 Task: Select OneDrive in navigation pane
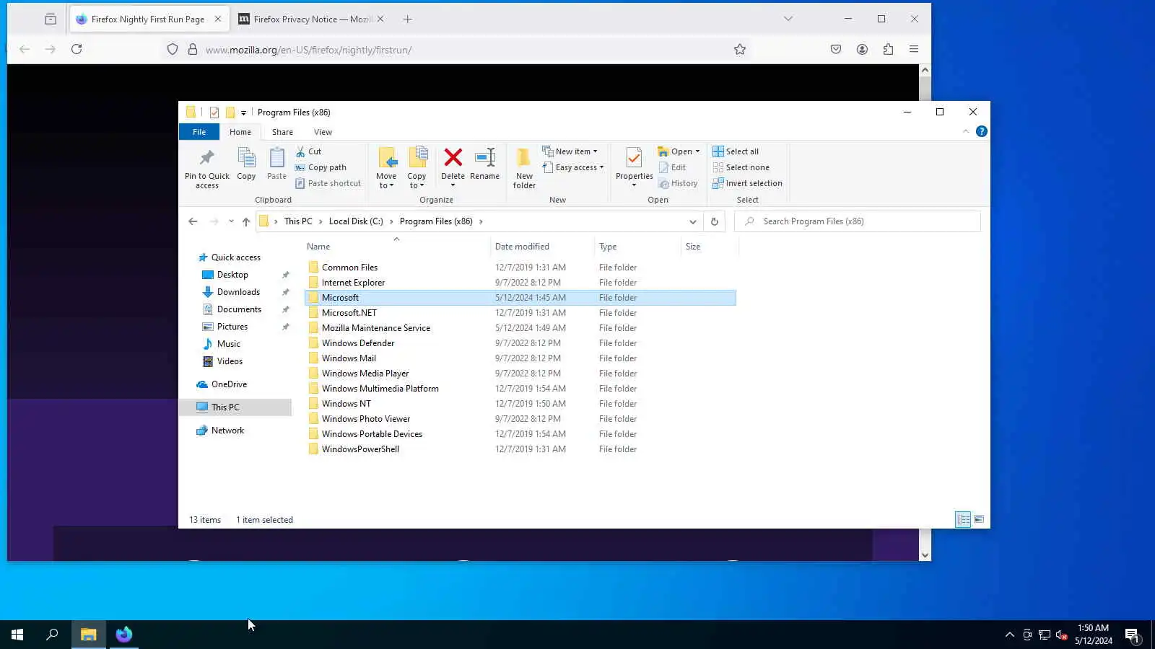point(229,384)
